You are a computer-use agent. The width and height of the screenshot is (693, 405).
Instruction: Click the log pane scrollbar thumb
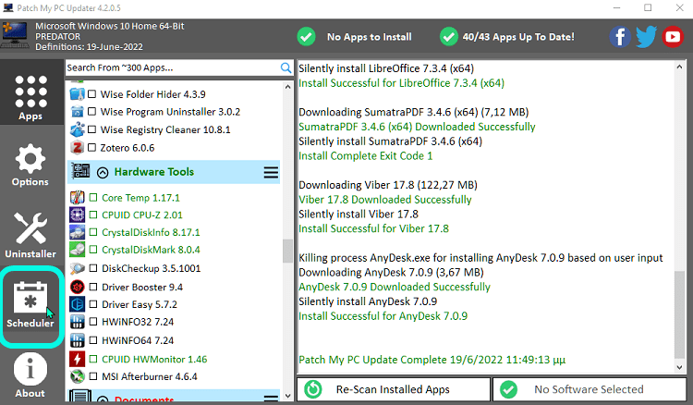(x=679, y=314)
